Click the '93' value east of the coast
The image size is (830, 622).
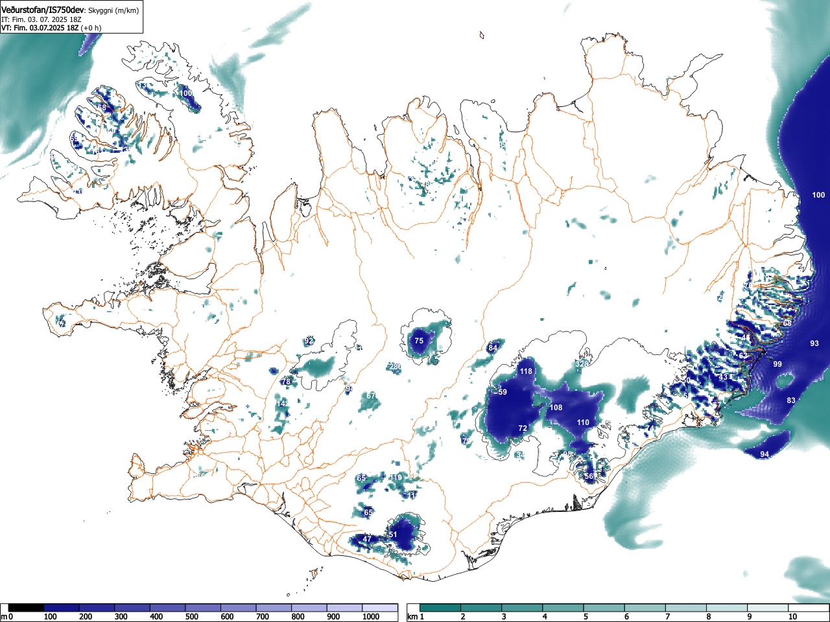(x=814, y=343)
